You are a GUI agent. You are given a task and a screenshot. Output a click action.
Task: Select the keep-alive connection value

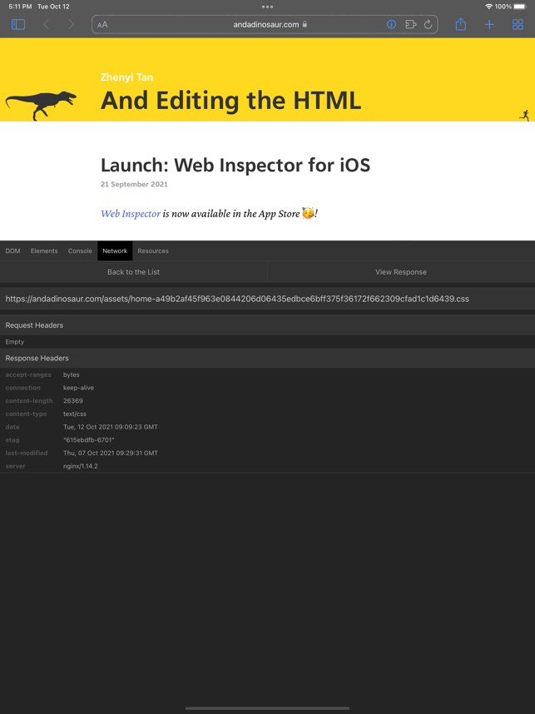click(78, 388)
